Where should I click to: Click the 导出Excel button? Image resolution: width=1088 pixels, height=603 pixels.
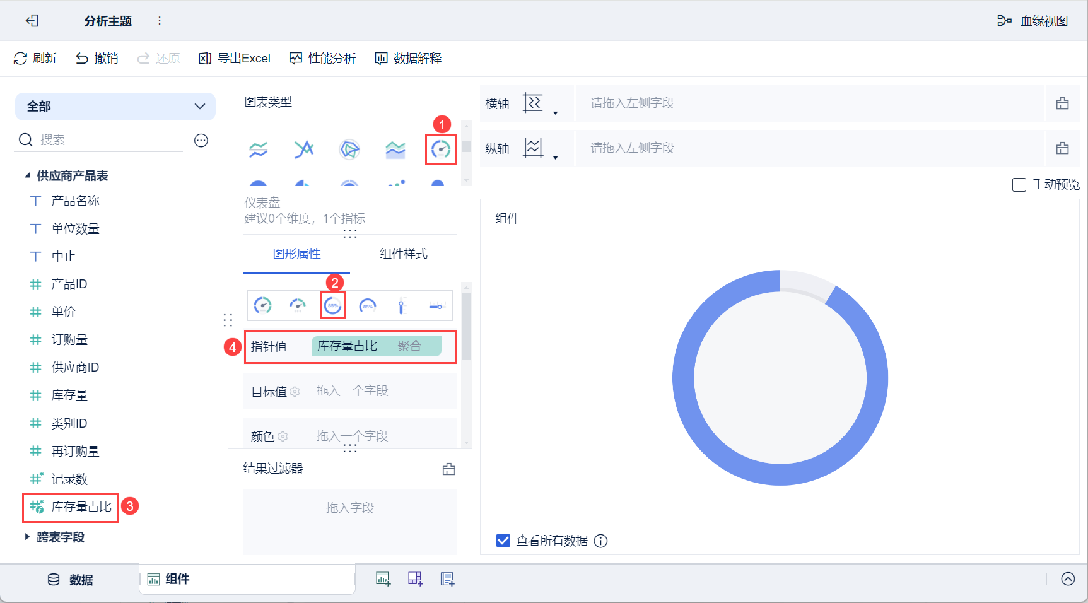[235, 59]
